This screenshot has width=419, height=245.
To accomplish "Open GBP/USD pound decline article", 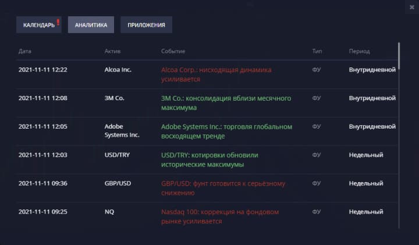I will pos(223,187).
